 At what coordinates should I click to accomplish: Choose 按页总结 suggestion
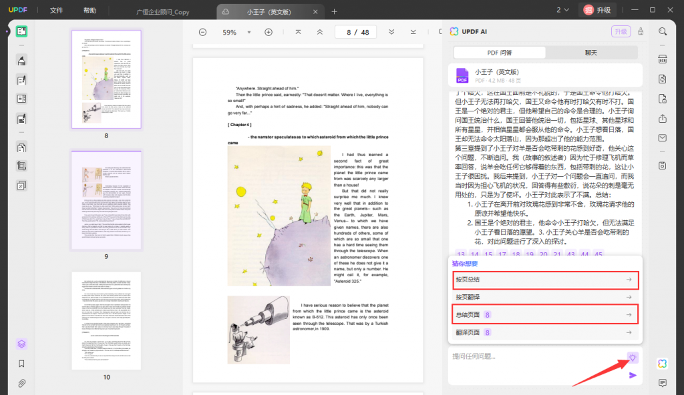tap(545, 280)
